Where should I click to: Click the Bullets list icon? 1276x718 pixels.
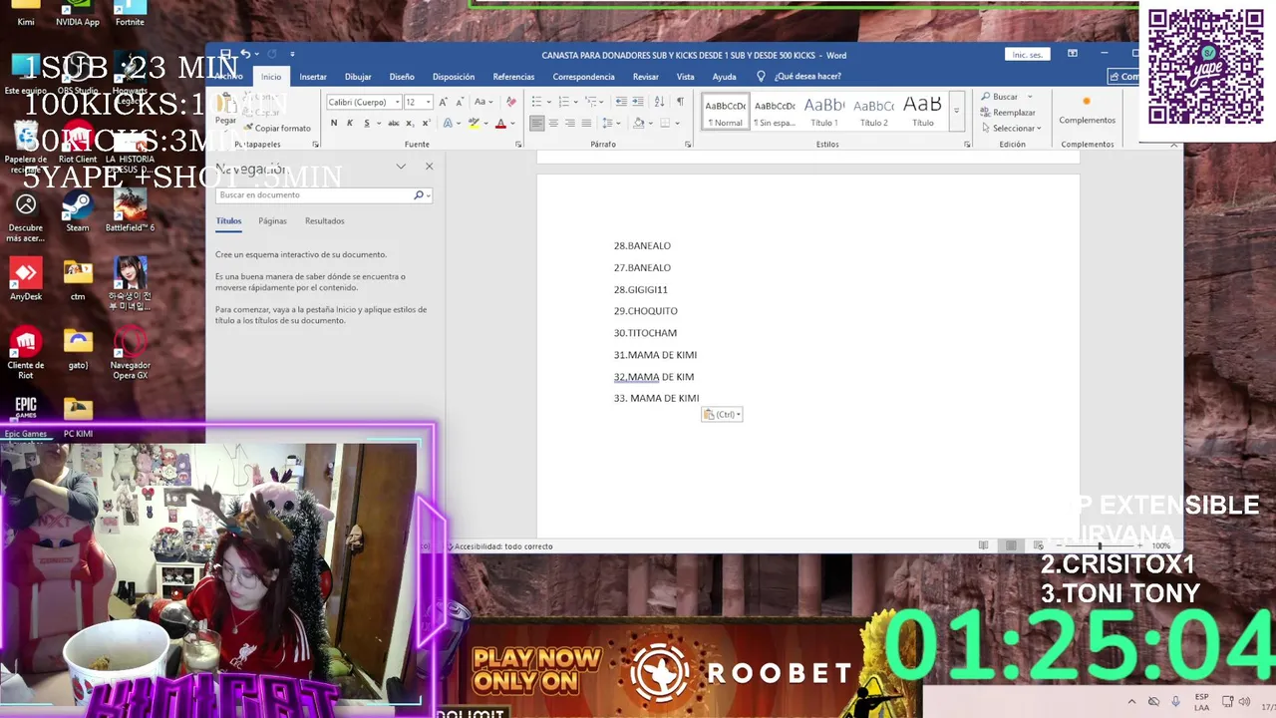tap(536, 102)
